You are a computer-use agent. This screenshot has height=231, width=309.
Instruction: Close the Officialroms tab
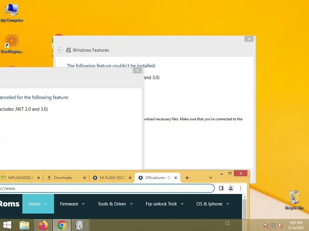point(176,178)
